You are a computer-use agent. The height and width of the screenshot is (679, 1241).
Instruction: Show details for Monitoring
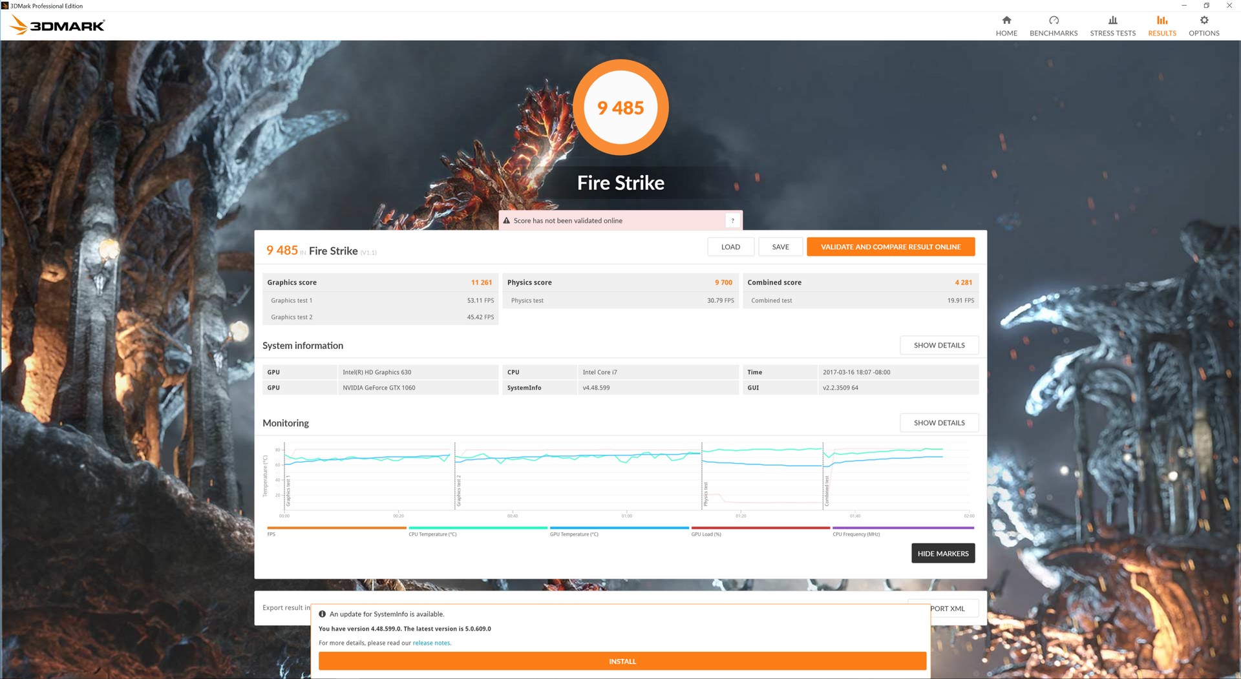pos(939,423)
